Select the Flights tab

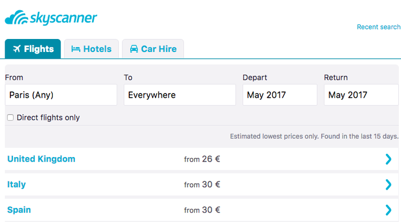[x=33, y=49]
